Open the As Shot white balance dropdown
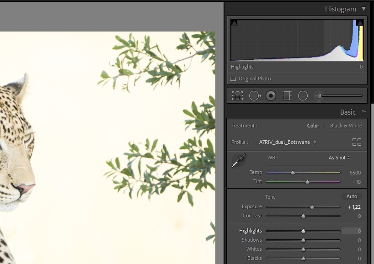 [x=339, y=158]
